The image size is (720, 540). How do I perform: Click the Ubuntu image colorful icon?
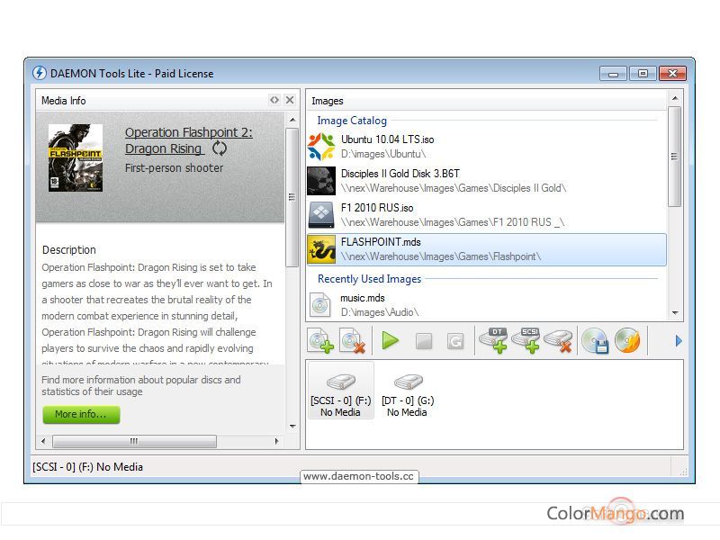click(x=321, y=147)
